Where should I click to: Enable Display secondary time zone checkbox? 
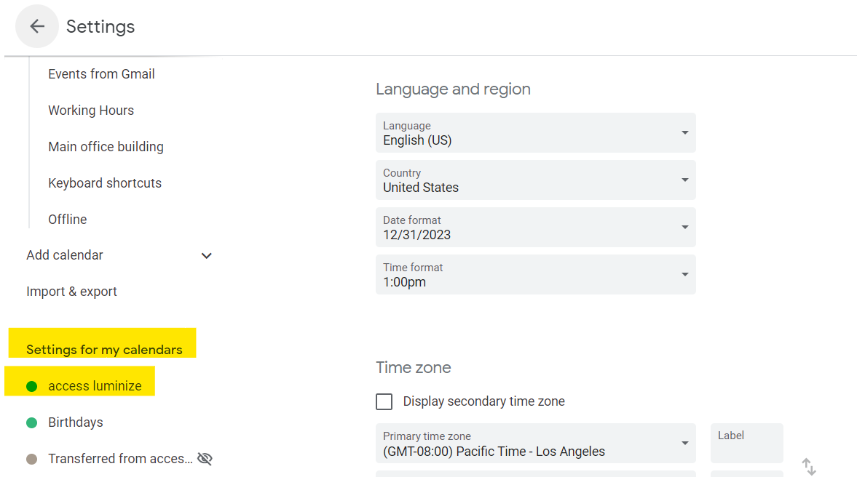point(384,401)
